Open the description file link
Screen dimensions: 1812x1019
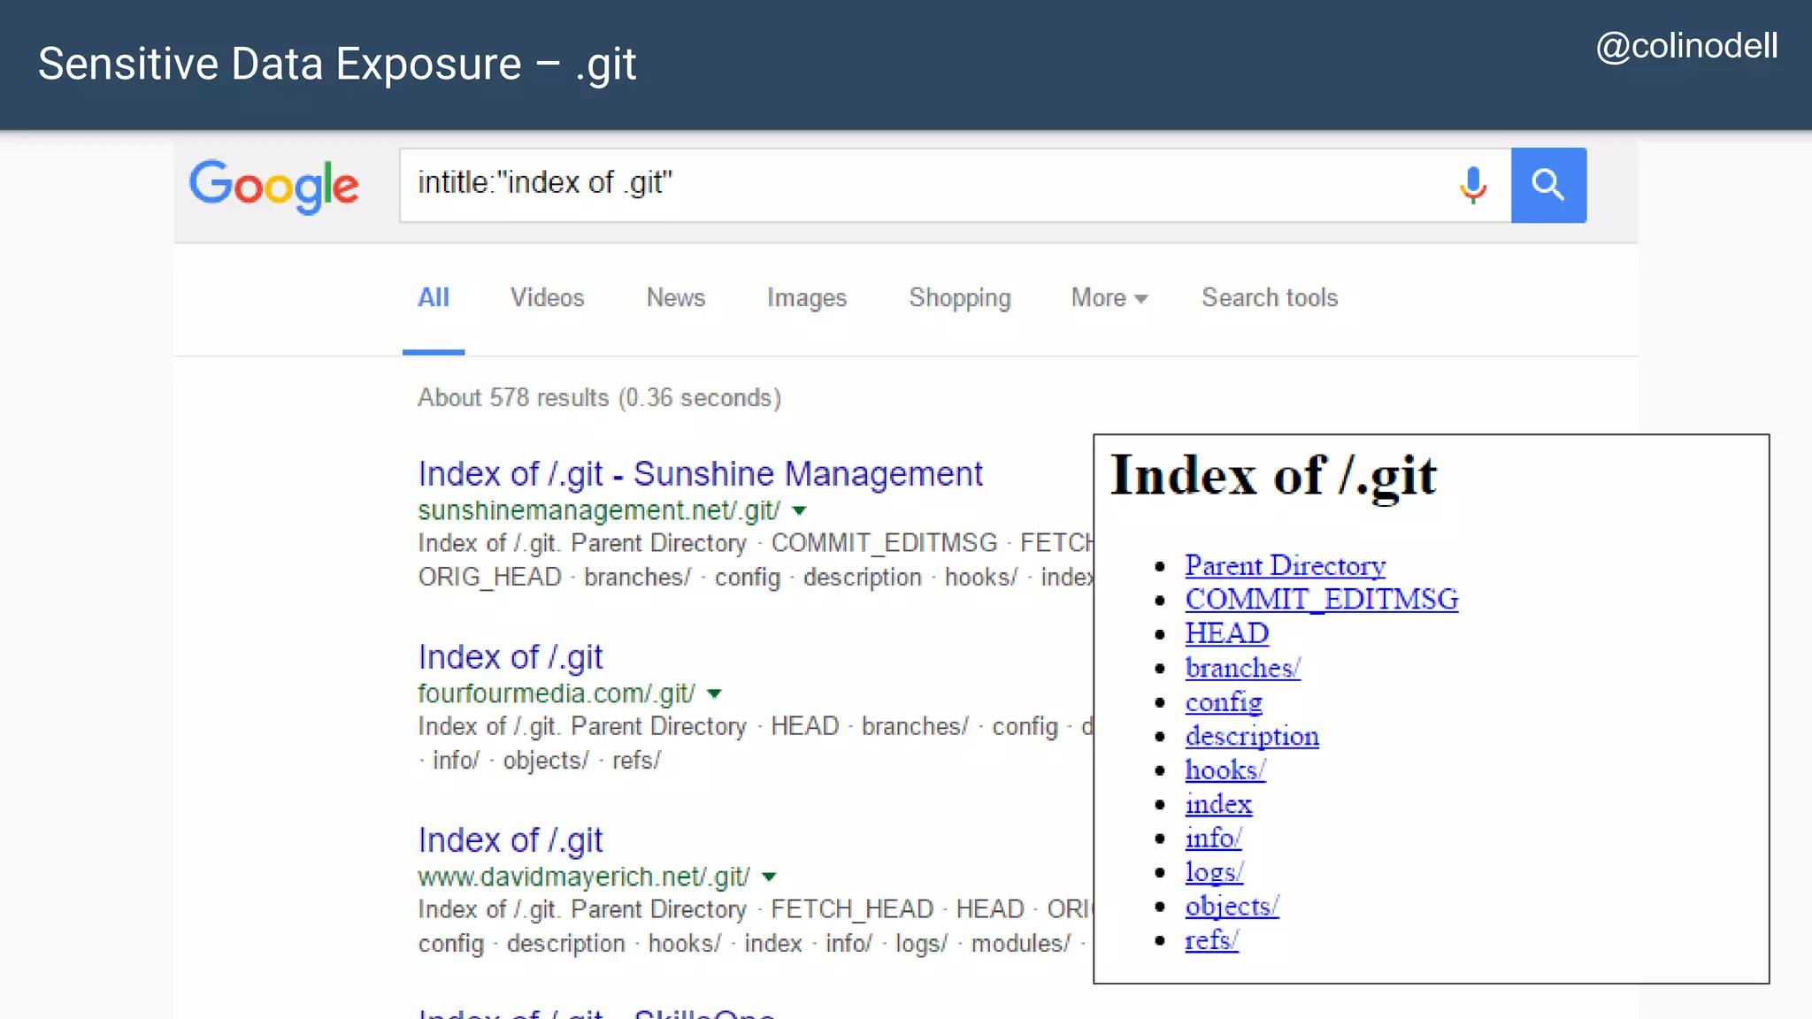tap(1252, 736)
